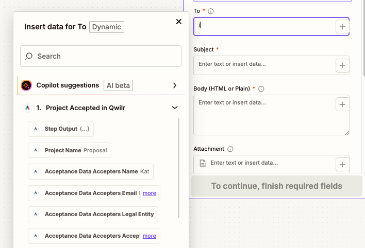Click the Copilot suggestions sparkle icon
This screenshot has height=248, width=365.
click(x=26, y=85)
